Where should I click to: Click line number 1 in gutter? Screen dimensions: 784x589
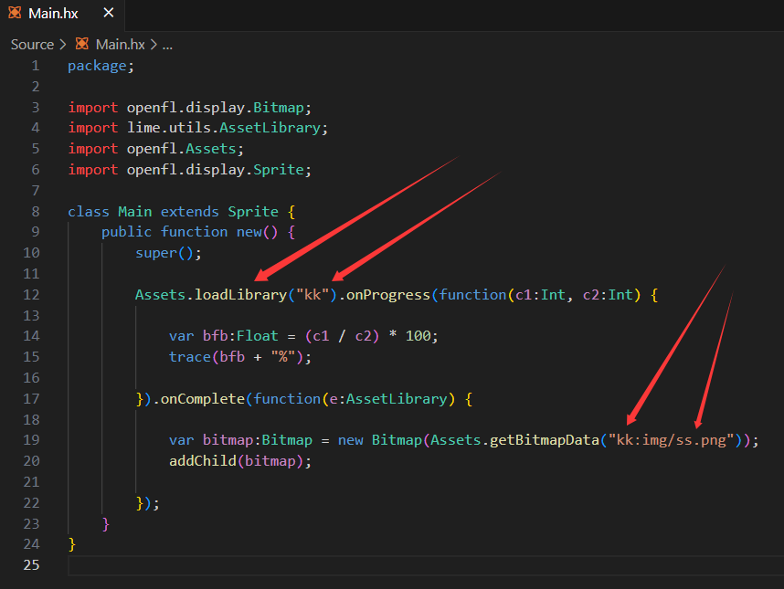pos(36,66)
